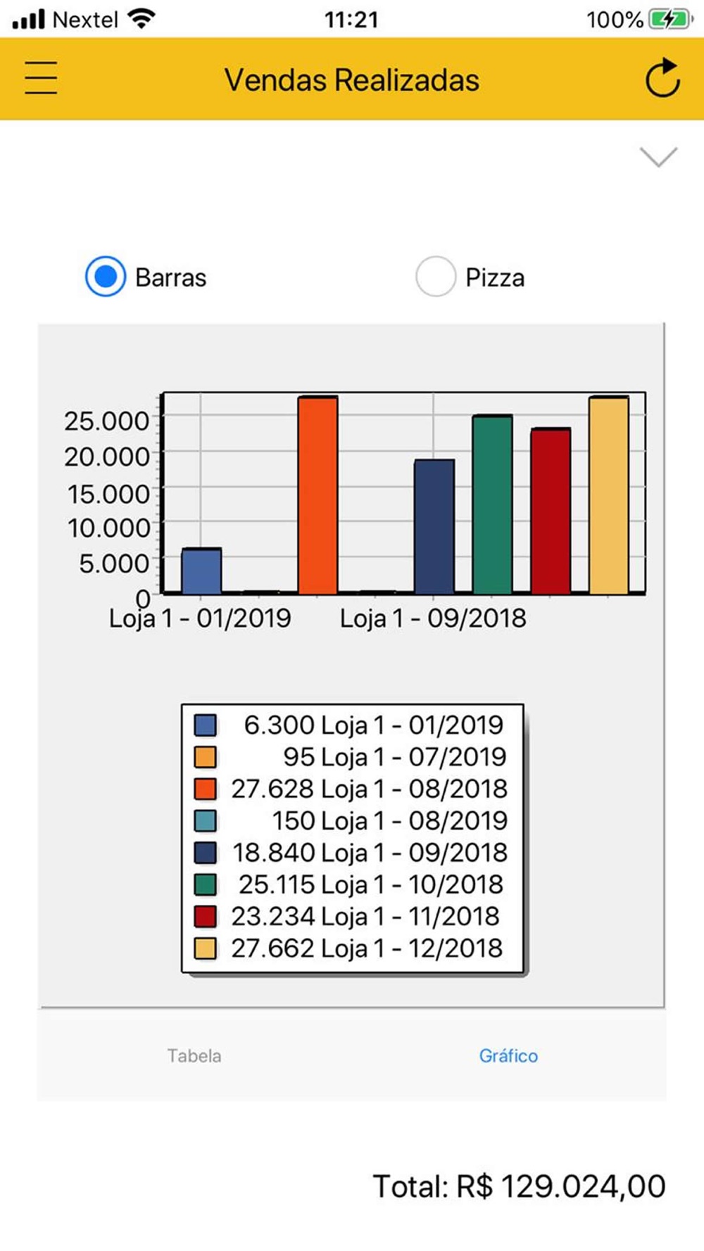
Task: Tap the yellow 12/2018 bar in chart
Action: [x=609, y=495]
